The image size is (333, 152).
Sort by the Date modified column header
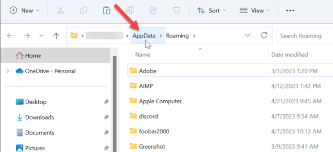click(290, 55)
